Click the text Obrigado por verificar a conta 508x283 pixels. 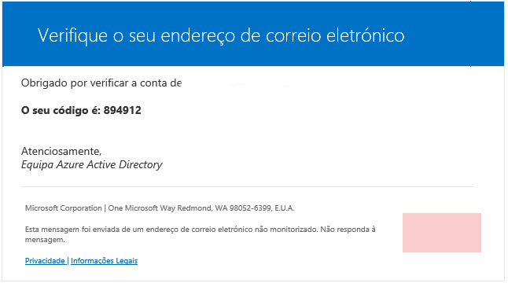[x=101, y=83]
